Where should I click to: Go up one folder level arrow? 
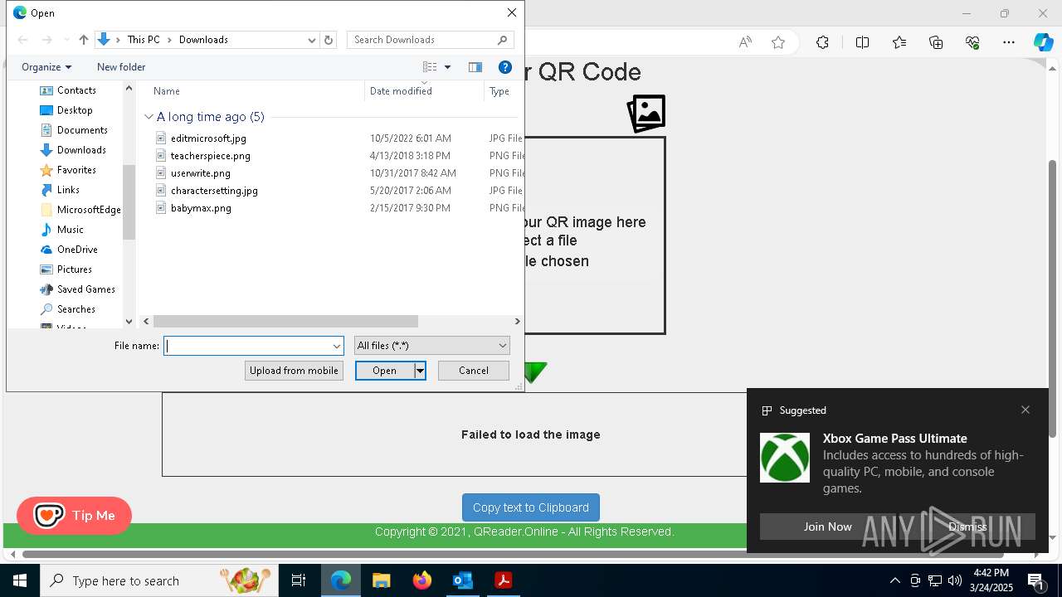[84, 40]
